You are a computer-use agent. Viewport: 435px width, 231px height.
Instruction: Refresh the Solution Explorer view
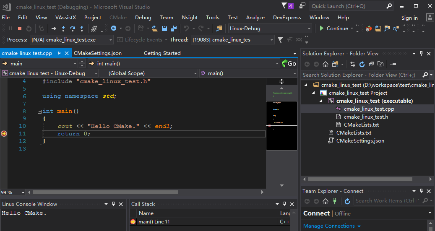pyautogui.click(x=362, y=64)
